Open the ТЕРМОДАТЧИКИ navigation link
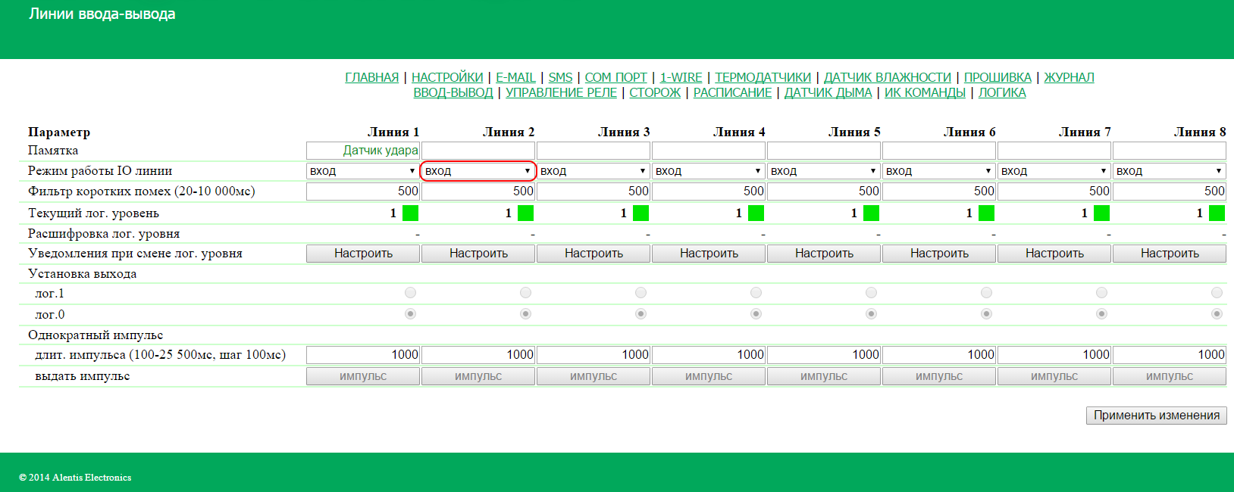 click(763, 77)
